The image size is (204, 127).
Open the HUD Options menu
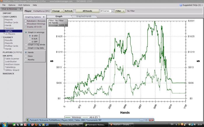pos(24,5)
